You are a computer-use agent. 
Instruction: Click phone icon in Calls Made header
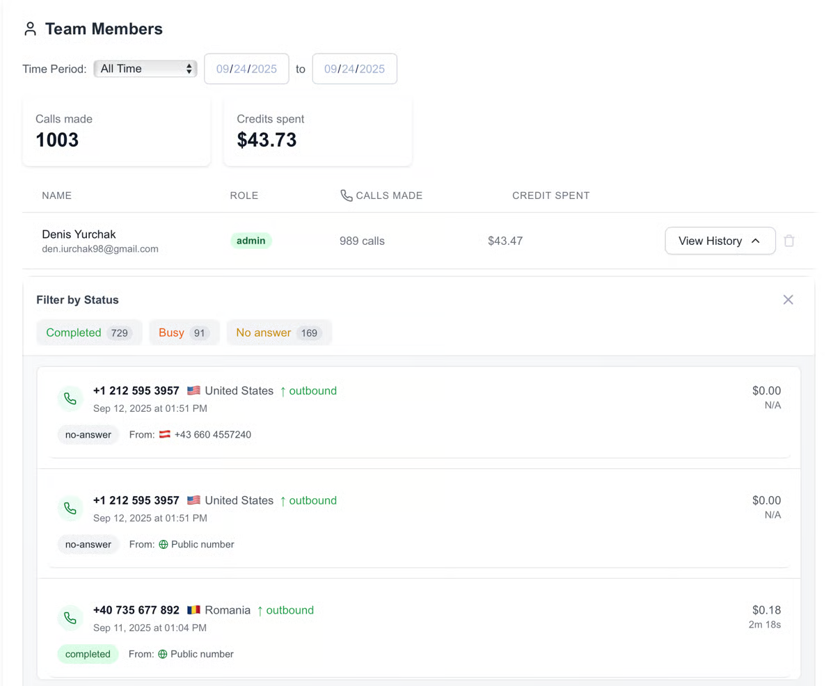coord(346,196)
